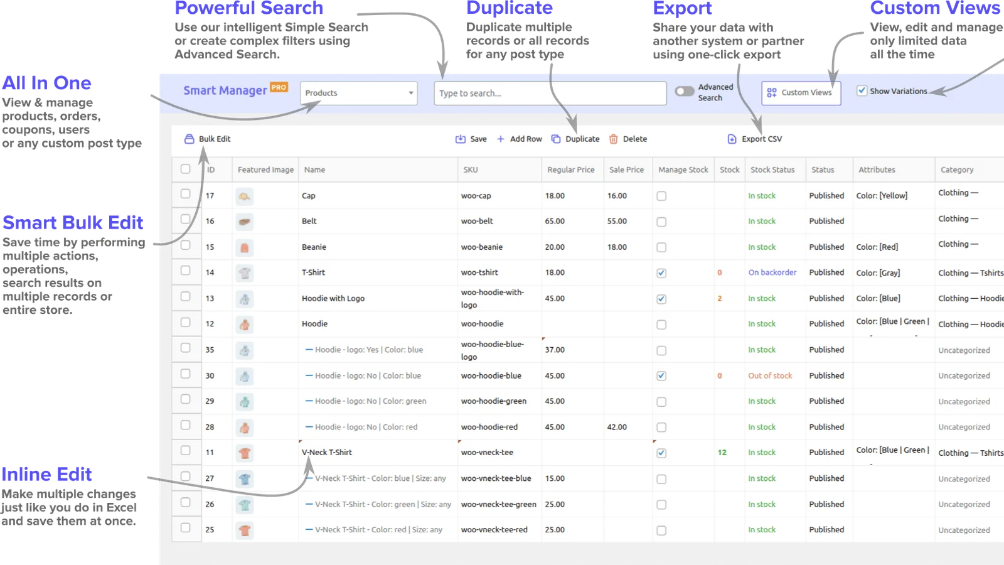Open the Products post type dropdown

click(359, 93)
